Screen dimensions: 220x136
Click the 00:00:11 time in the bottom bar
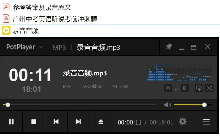[x=129, y=122]
